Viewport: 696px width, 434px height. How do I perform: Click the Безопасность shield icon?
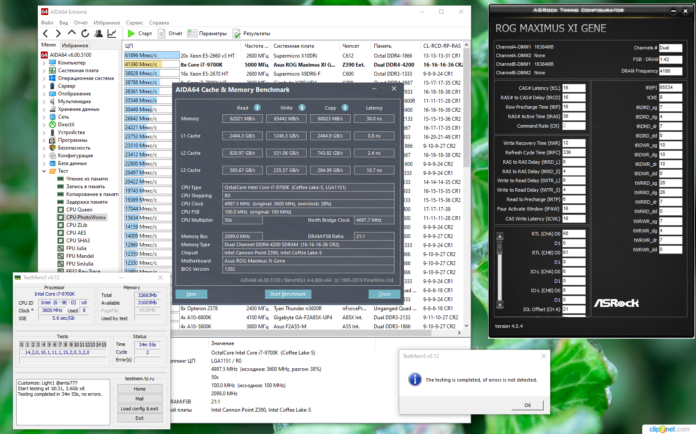coord(52,148)
